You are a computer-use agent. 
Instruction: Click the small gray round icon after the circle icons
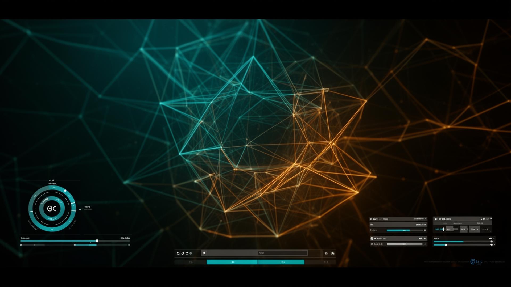(x=191, y=253)
